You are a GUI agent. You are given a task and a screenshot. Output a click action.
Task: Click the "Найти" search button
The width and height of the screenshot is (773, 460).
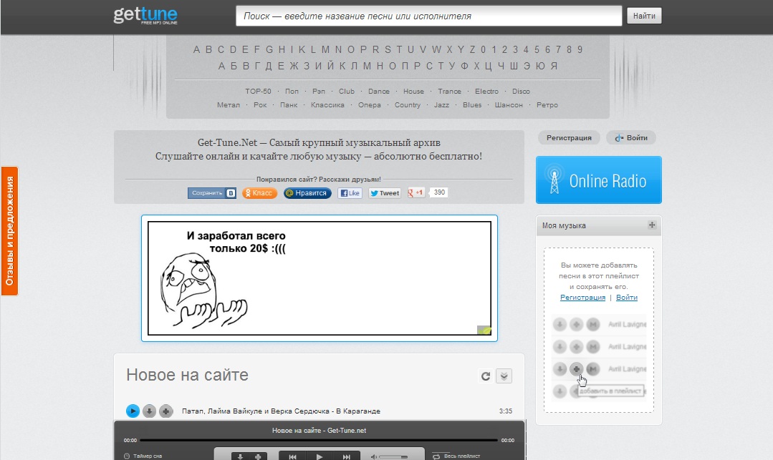[x=644, y=16]
